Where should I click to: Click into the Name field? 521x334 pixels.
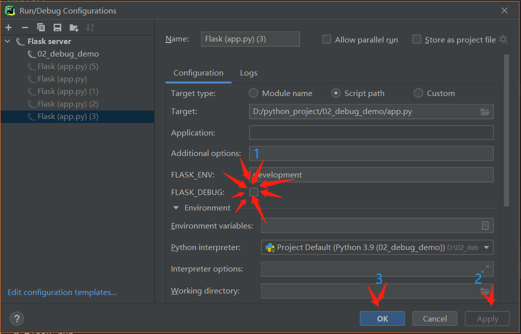(250, 39)
